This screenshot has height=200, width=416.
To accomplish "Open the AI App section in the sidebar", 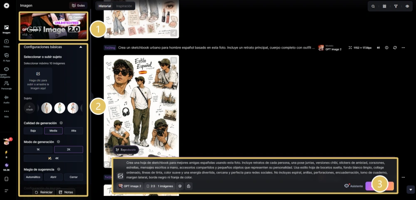I will click(6, 57).
